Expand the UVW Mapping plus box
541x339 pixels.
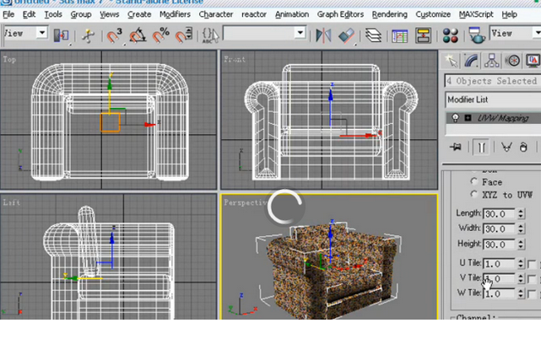point(468,118)
